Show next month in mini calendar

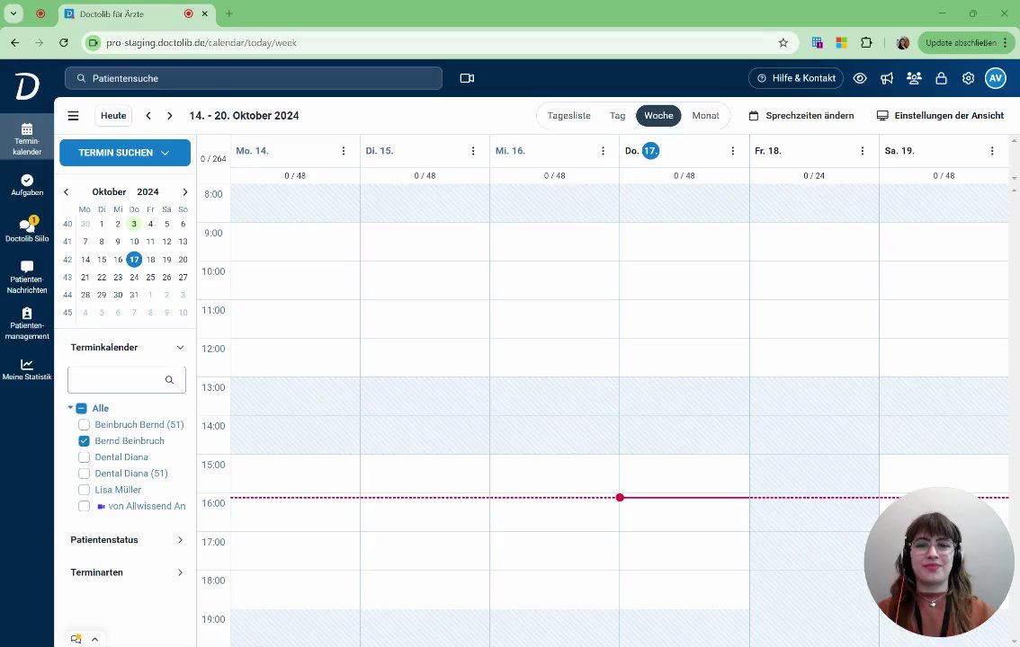[x=184, y=191]
